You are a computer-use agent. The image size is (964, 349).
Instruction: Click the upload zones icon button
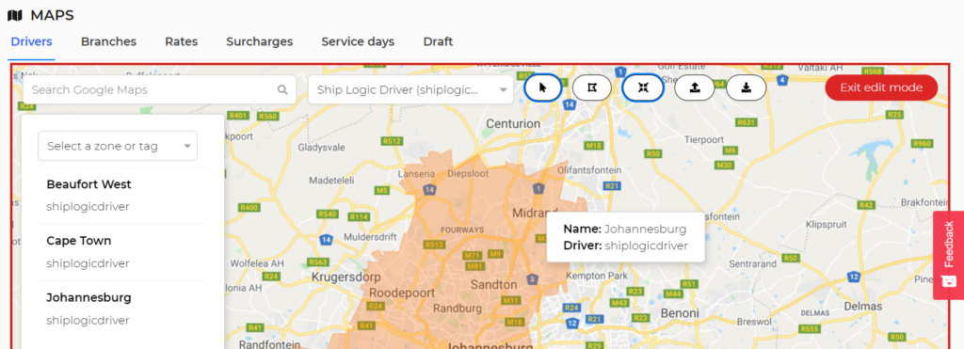pos(695,87)
